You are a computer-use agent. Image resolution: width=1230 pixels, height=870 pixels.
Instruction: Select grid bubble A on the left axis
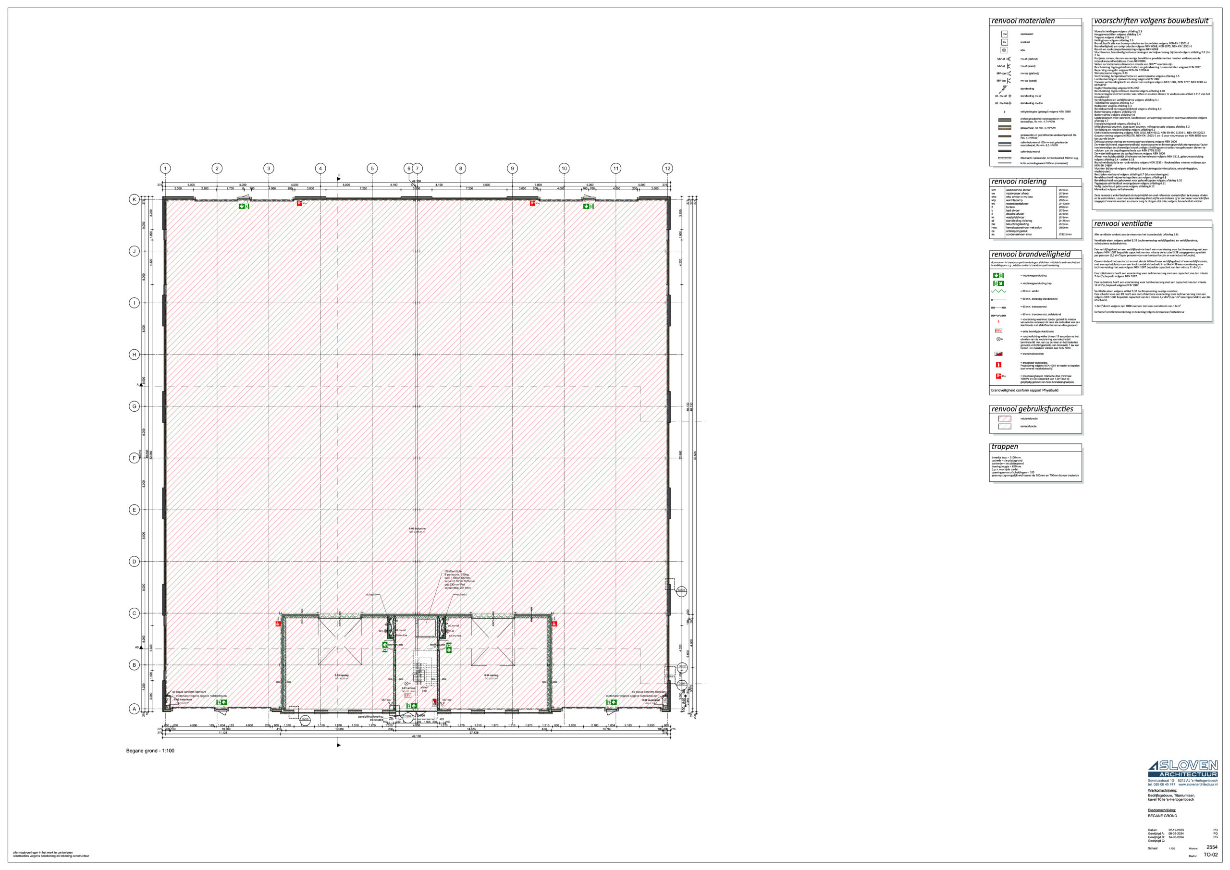click(135, 709)
